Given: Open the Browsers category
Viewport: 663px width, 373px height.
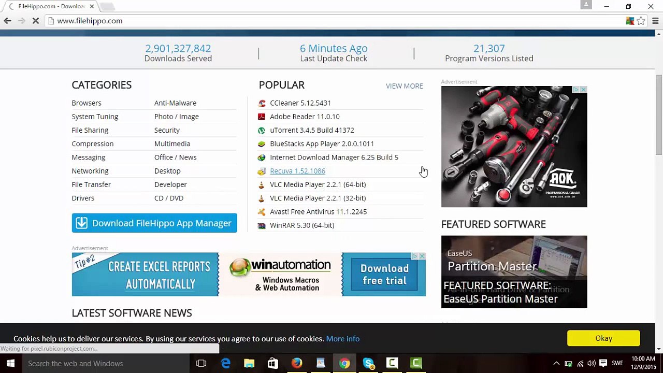Looking at the screenshot, I should 87,103.
